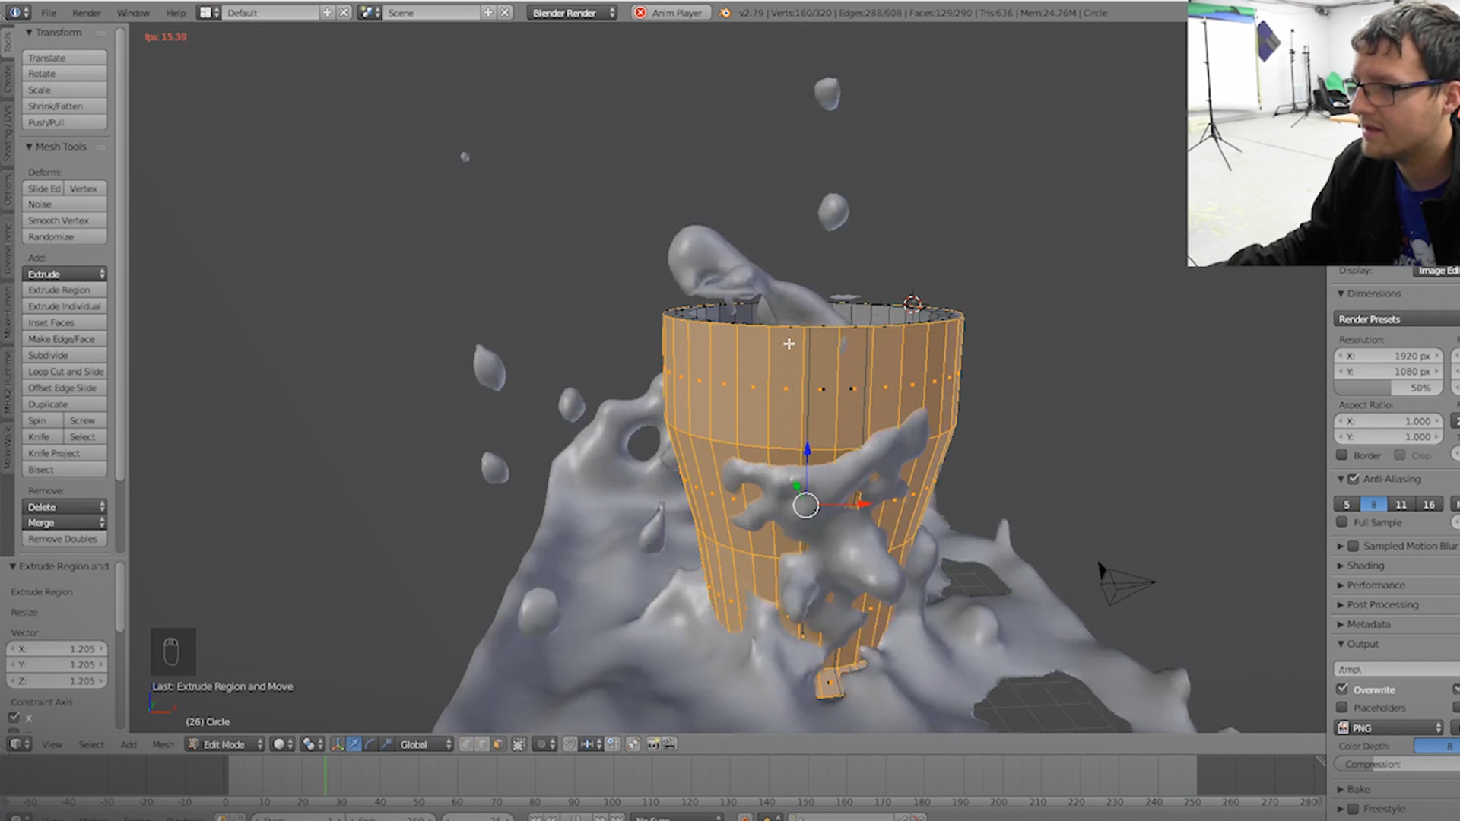Expand the Shading panel
The height and width of the screenshot is (821, 1460).
pos(1365,566)
